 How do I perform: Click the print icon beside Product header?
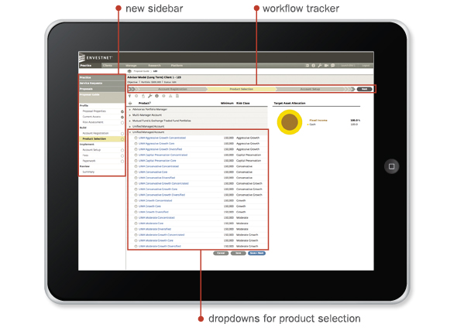pyautogui.click(x=130, y=104)
